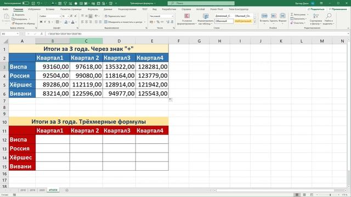Open the number format (Числовой) dropdown
Viewport: 351px width, 197px height.
[x=172, y=16]
